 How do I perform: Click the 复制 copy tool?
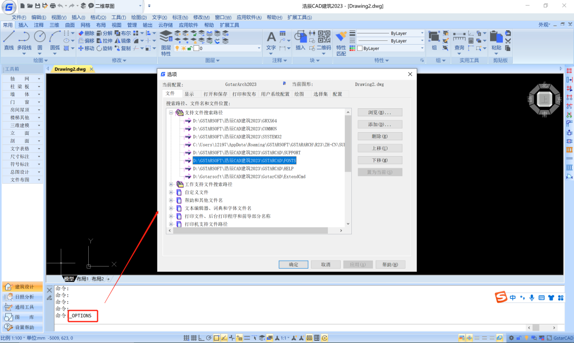123,48
